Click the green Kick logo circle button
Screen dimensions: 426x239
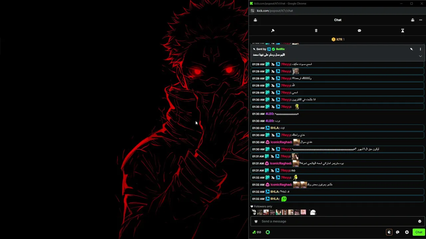pyautogui.click(x=268, y=232)
